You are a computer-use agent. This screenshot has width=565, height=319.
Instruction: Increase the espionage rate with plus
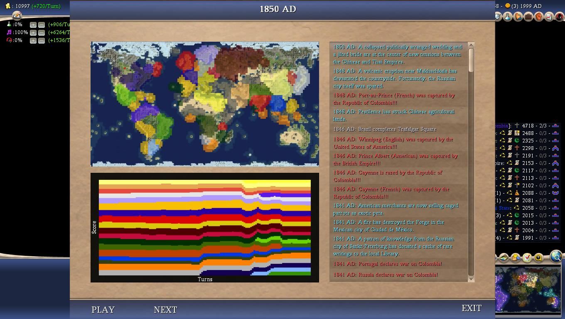(33, 40)
